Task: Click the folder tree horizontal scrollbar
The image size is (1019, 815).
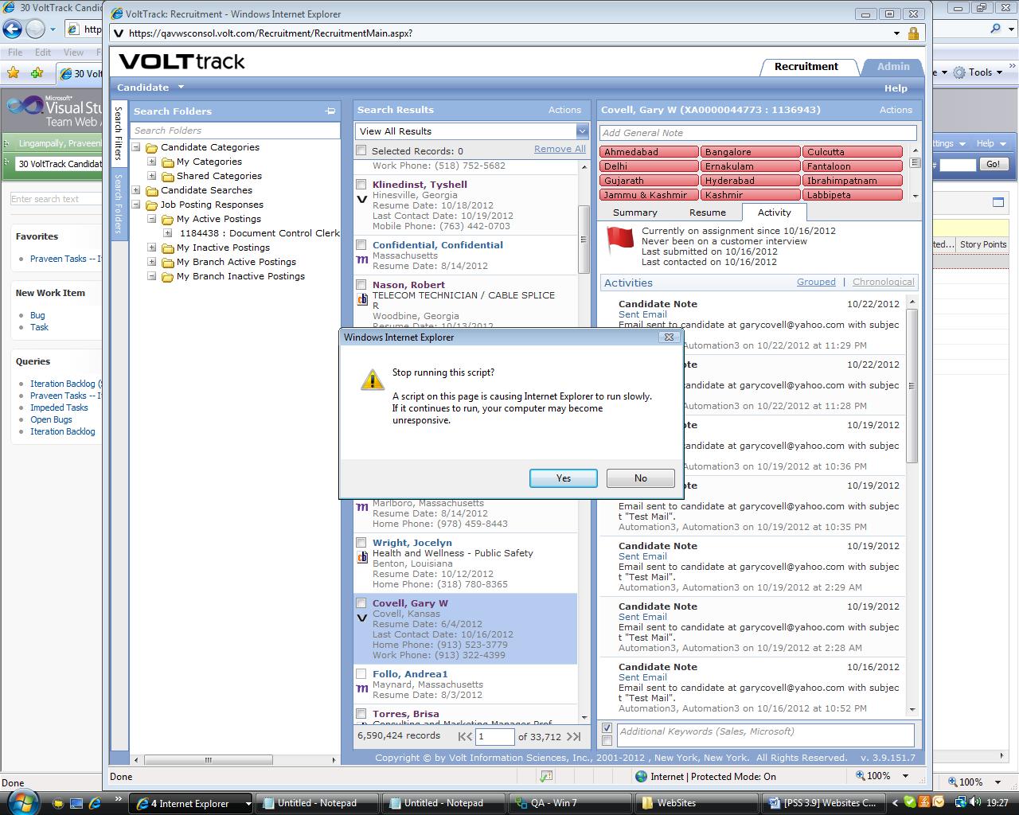Action: click(x=209, y=760)
